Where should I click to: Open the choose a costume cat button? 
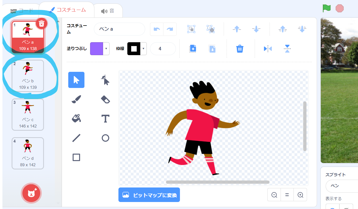31,193
